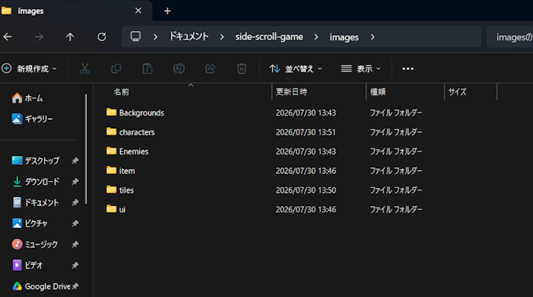This screenshot has height=297, width=533.
Task: Click ファイル フォルダー type in ui row
Action: tap(396, 209)
